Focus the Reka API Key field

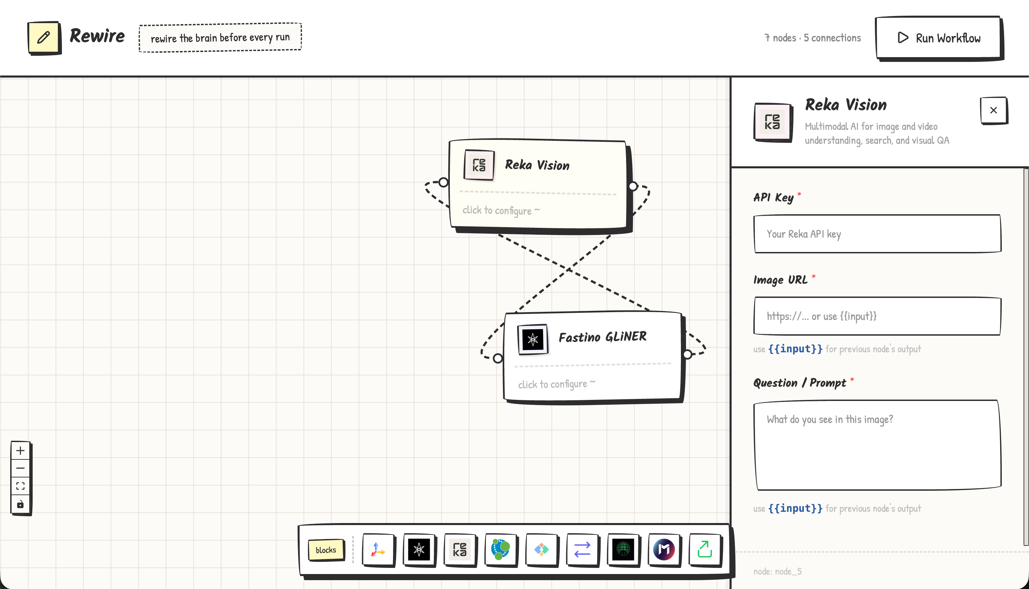877,234
